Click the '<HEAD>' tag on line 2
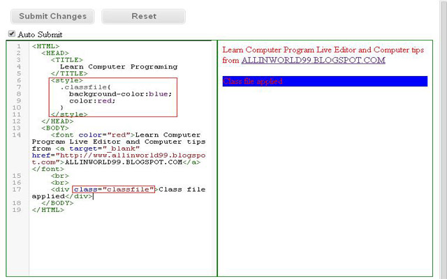 pyautogui.click(x=55, y=53)
